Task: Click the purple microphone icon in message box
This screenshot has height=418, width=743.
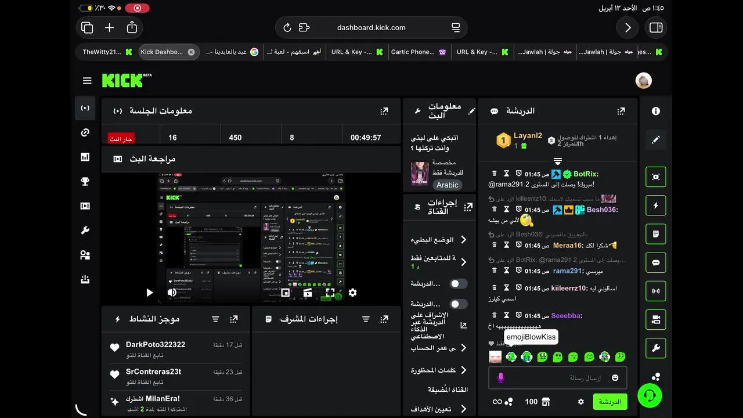Action: tap(501, 378)
